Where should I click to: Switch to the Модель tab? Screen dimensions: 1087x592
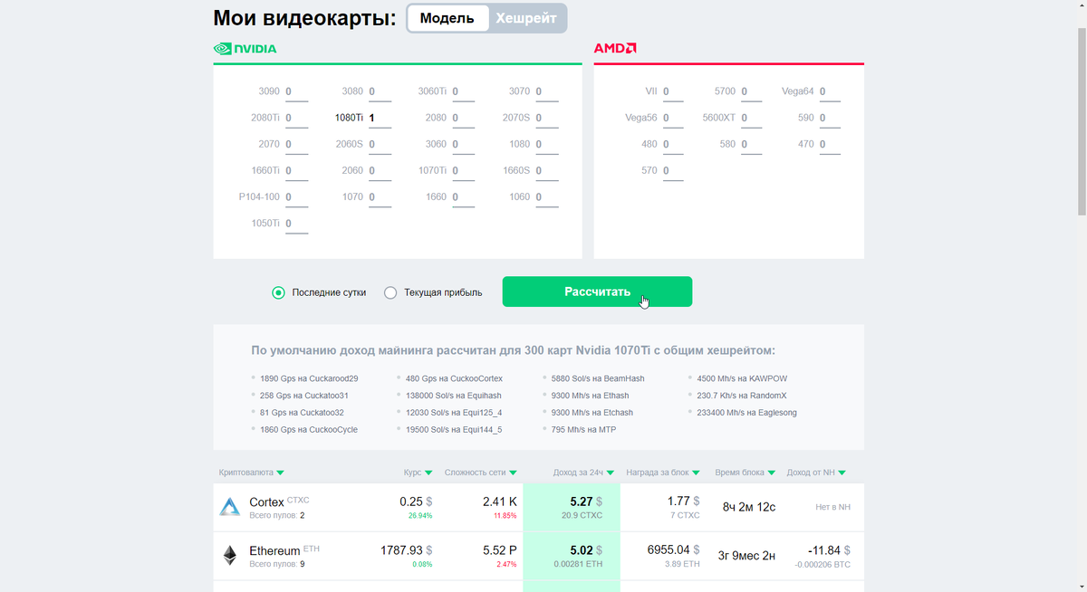point(447,18)
